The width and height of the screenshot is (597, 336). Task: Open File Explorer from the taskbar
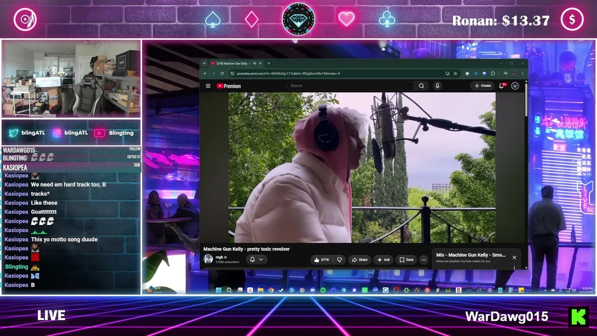tap(260, 290)
